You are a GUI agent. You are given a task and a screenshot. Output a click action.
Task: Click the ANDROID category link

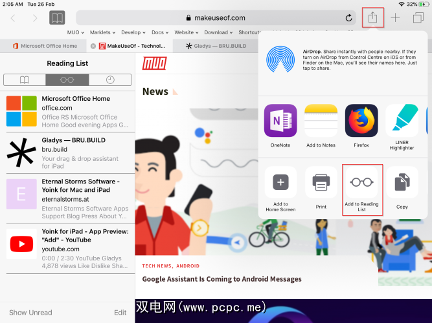pyautogui.click(x=188, y=266)
